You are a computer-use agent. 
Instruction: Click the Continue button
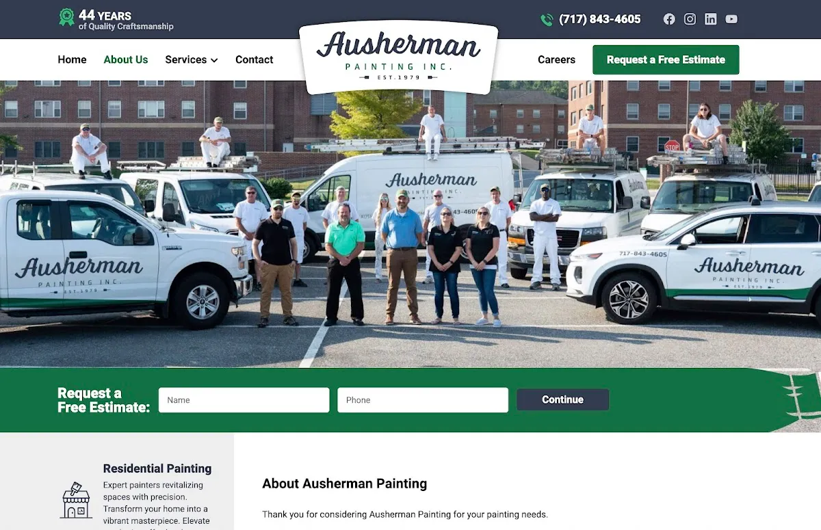pyautogui.click(x=562, y=400)
